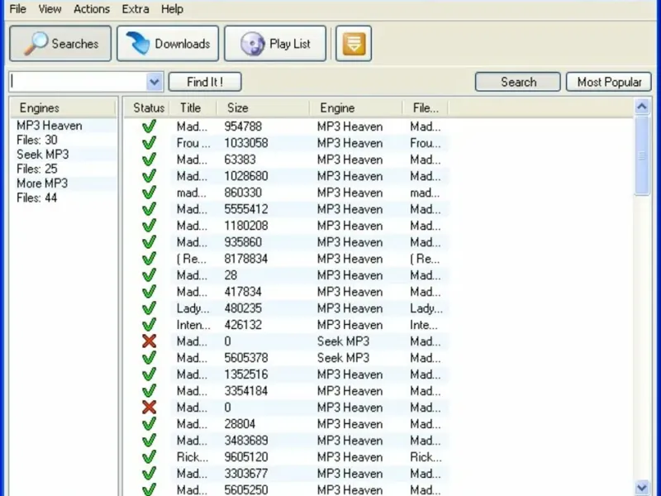The height and width of the screenshot is (496, 661).
Task: Click green check icon of Inten... row
Action: click(x=149, y=325)
